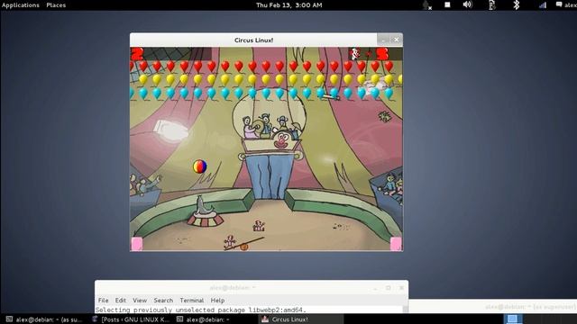577x324 pixels.
Task: Open Terminal menu in terminal window
Action: (192, 300)
